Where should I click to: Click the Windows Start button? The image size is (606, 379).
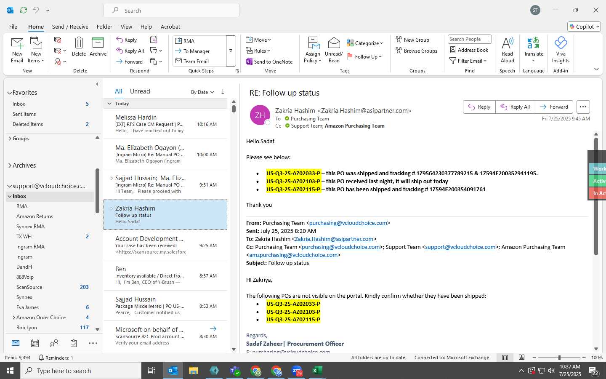click(x=10, y=371)
